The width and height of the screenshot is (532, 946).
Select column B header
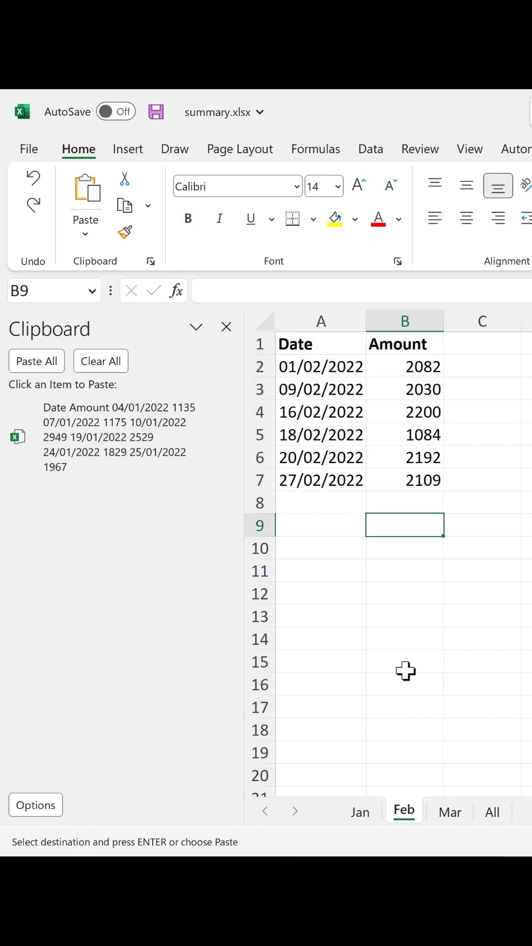405,321
